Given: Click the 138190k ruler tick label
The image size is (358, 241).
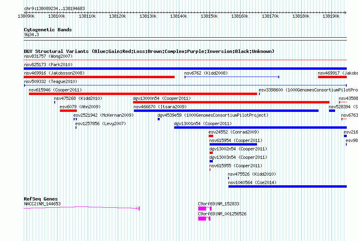Looking at the screenshot, I should 331,16.
